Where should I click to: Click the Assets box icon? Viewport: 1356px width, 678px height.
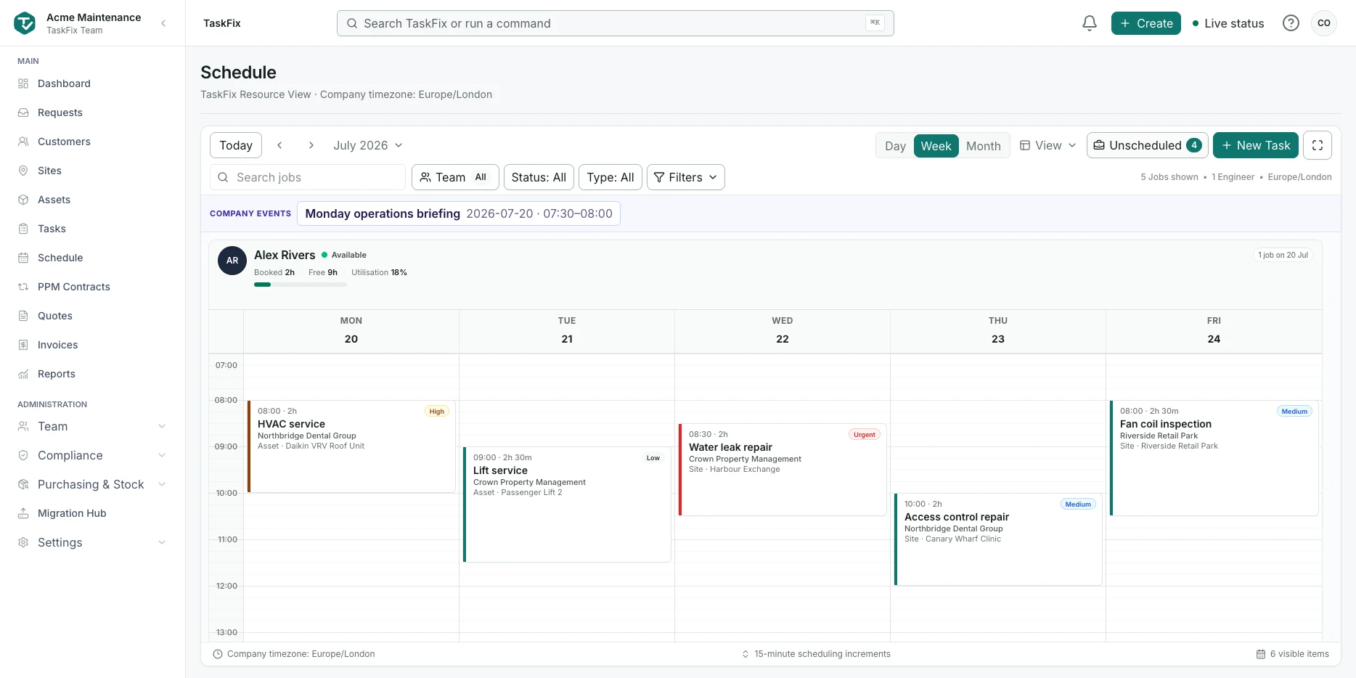tap(23, 200)
